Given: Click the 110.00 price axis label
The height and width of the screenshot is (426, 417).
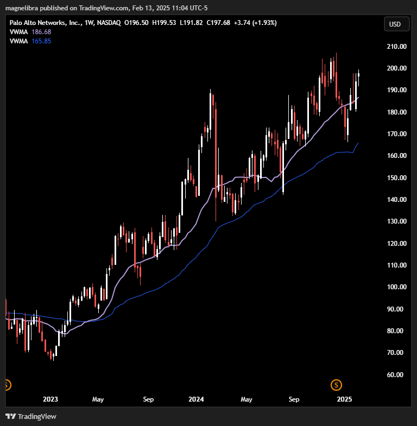Looking at the screenshot, I should (396, 265).
